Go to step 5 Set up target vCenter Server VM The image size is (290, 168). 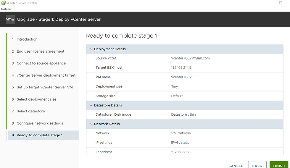pos(45,87)
